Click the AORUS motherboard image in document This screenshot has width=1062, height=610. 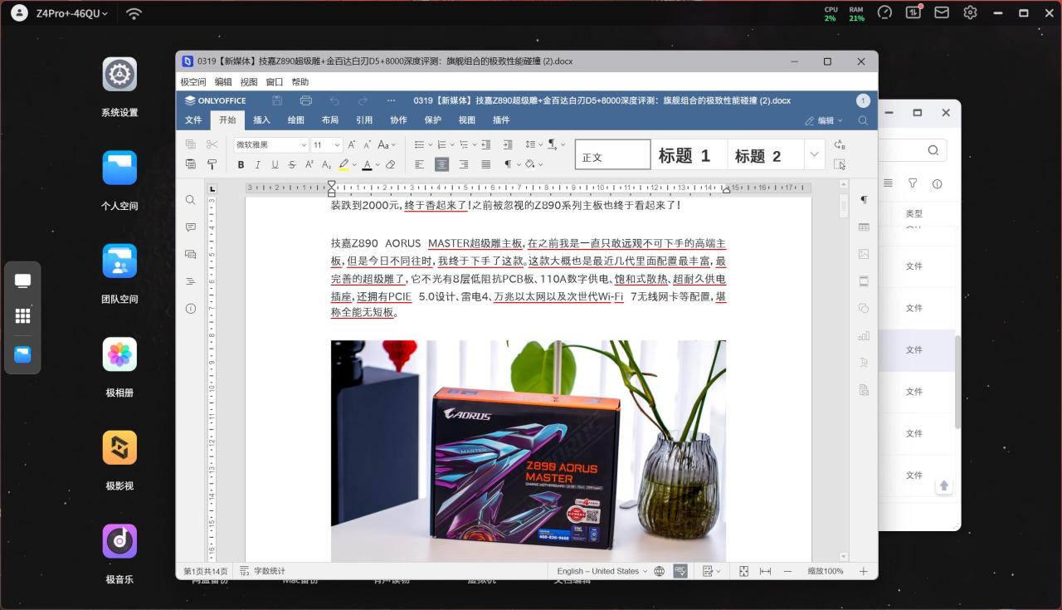529,451
